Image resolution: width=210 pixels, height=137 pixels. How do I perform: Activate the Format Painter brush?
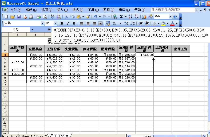click(x=88, y=17)
